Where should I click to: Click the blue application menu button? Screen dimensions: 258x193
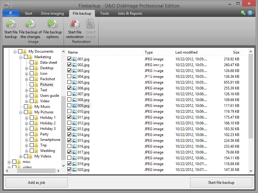pyautogui.click(x=11, y=13)
